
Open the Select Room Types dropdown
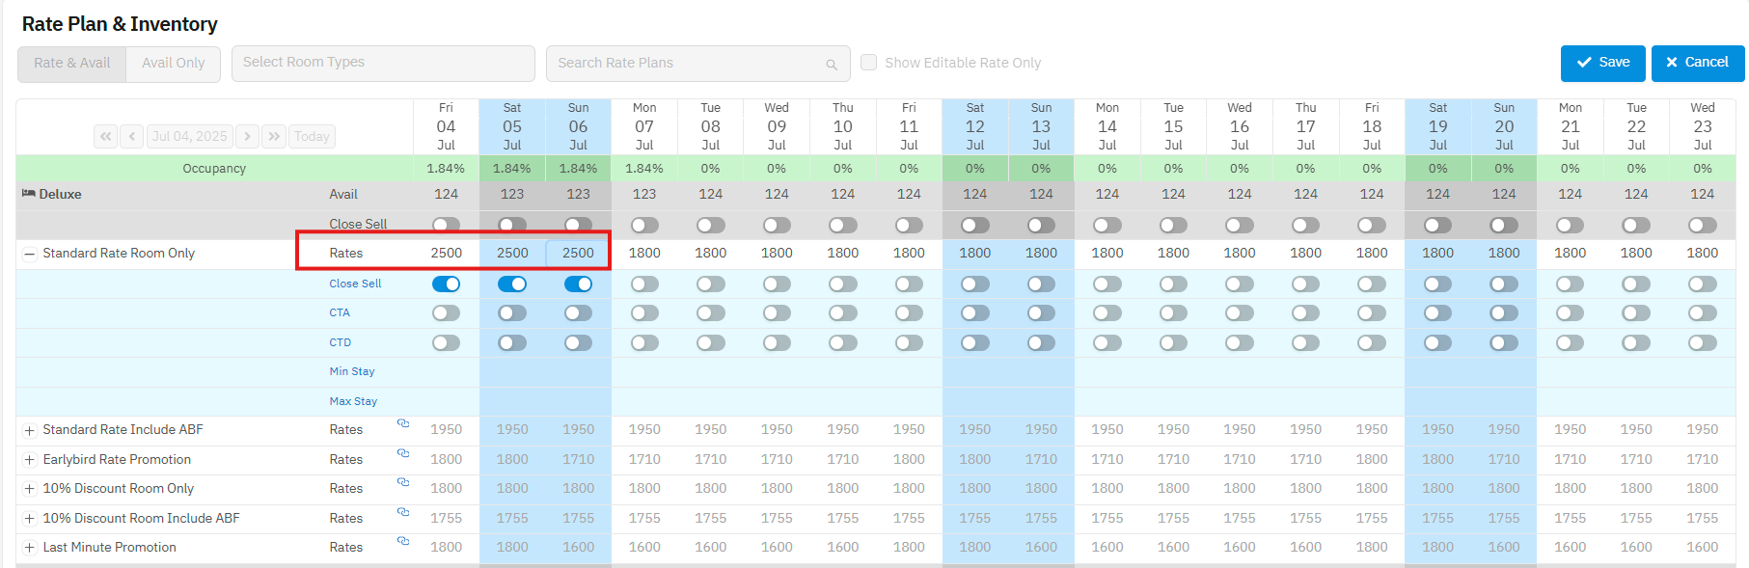click(x=383, y=63)
